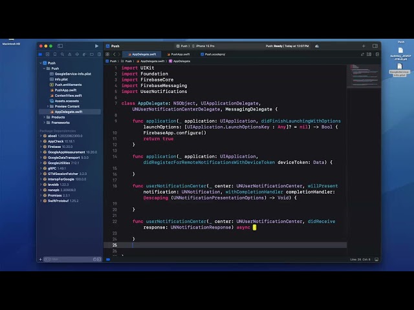Open ContentView.swift in the navigator

pyautogui.click(x=66, y=96)
